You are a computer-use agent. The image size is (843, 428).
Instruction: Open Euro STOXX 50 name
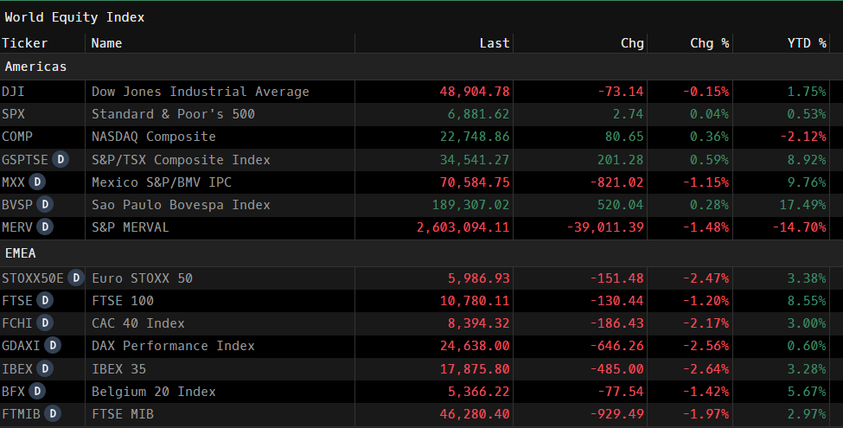pos(142,278)
